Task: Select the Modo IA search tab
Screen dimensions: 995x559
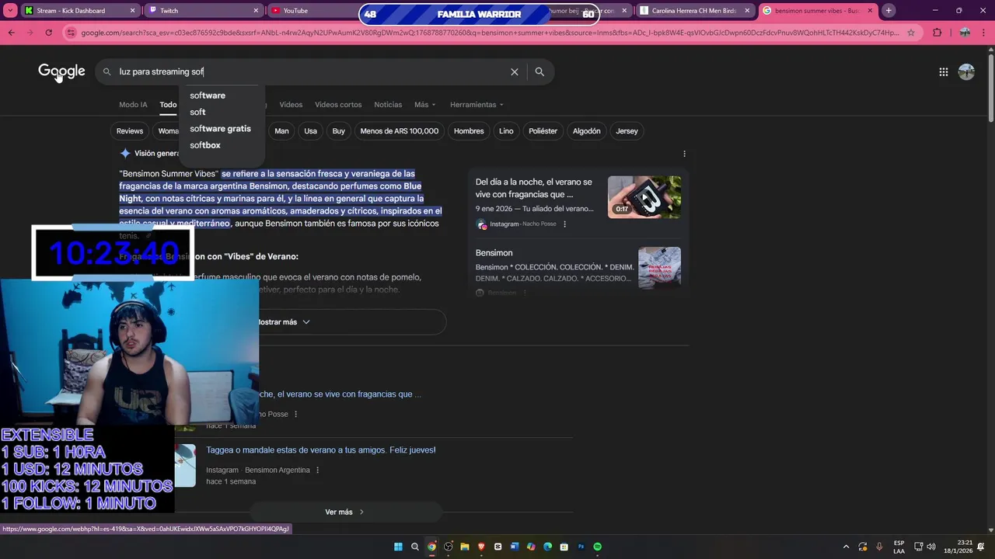Action: click(133, 105)
